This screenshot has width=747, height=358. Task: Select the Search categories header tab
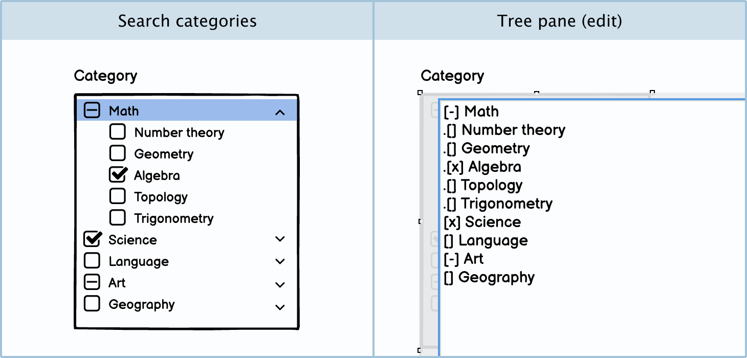tap(187, 21)
